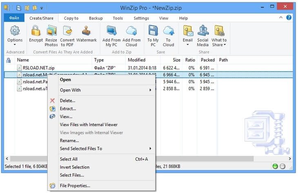Share the zip via Social Media

(x=203, y=36)
